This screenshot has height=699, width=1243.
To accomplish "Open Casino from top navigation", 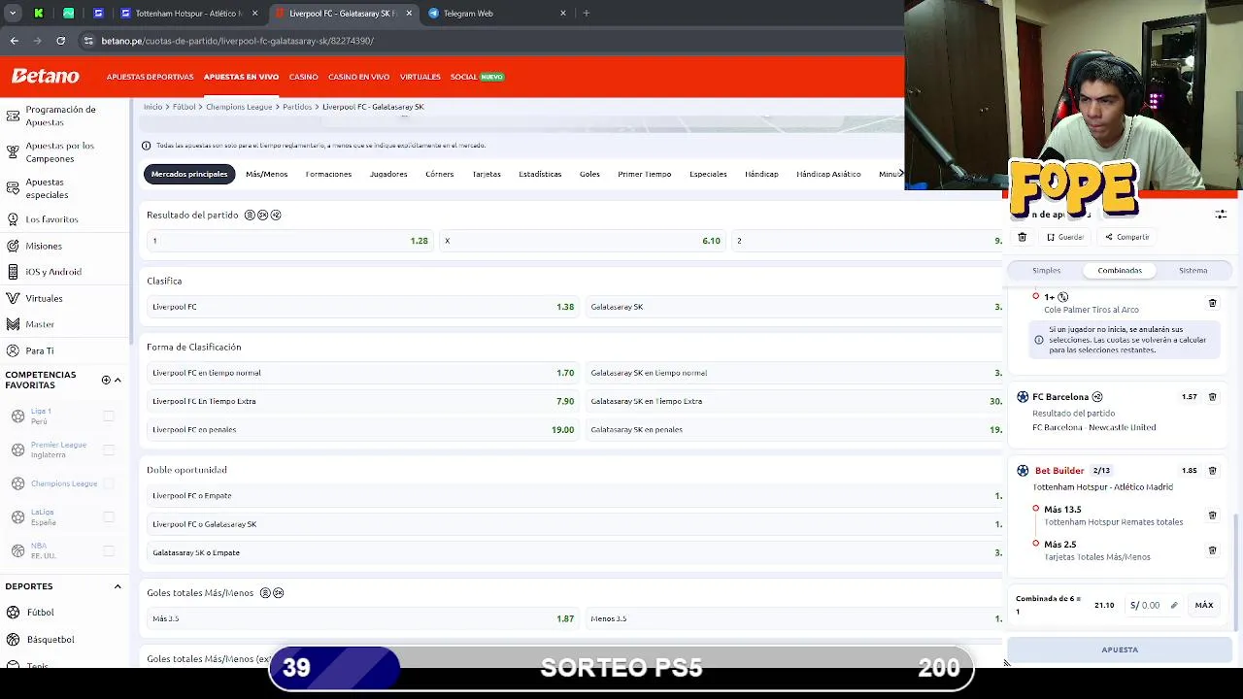I will (x=303, y=77).
